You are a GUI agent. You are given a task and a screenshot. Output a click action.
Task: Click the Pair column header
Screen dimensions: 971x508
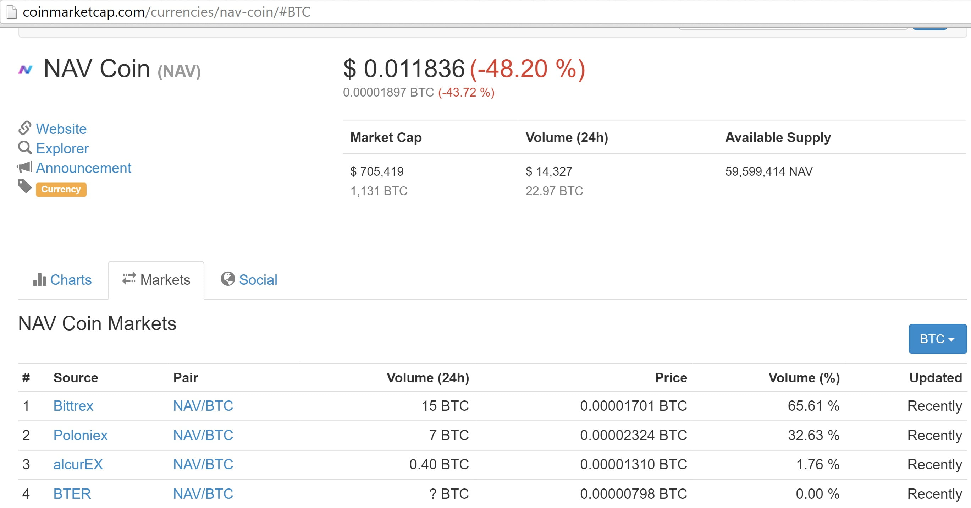[186, 377]
